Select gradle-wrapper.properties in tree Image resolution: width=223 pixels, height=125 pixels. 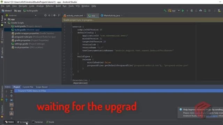[33, 33]
